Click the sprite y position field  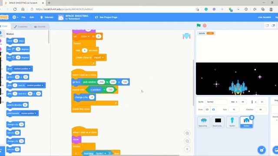click(x=262, y=102)
